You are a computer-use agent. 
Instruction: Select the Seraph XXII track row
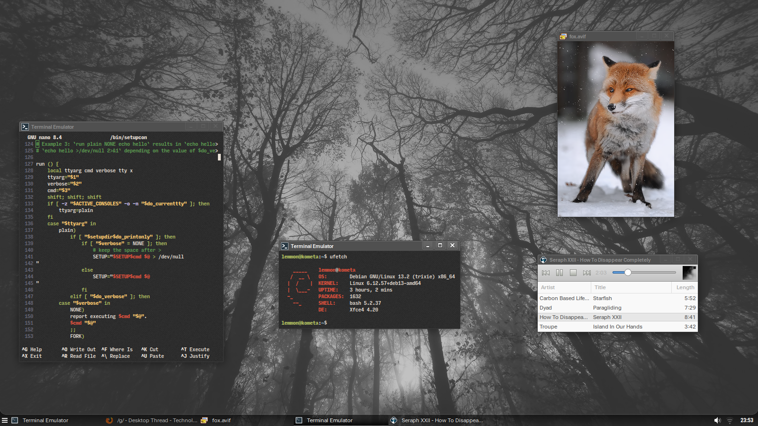coord(618,317)
